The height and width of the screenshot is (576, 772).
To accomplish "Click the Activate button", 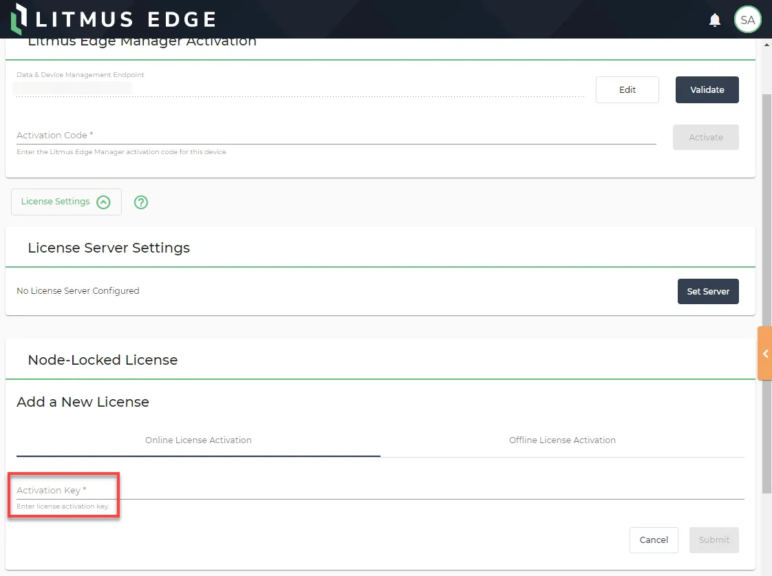I will point(705,137).
